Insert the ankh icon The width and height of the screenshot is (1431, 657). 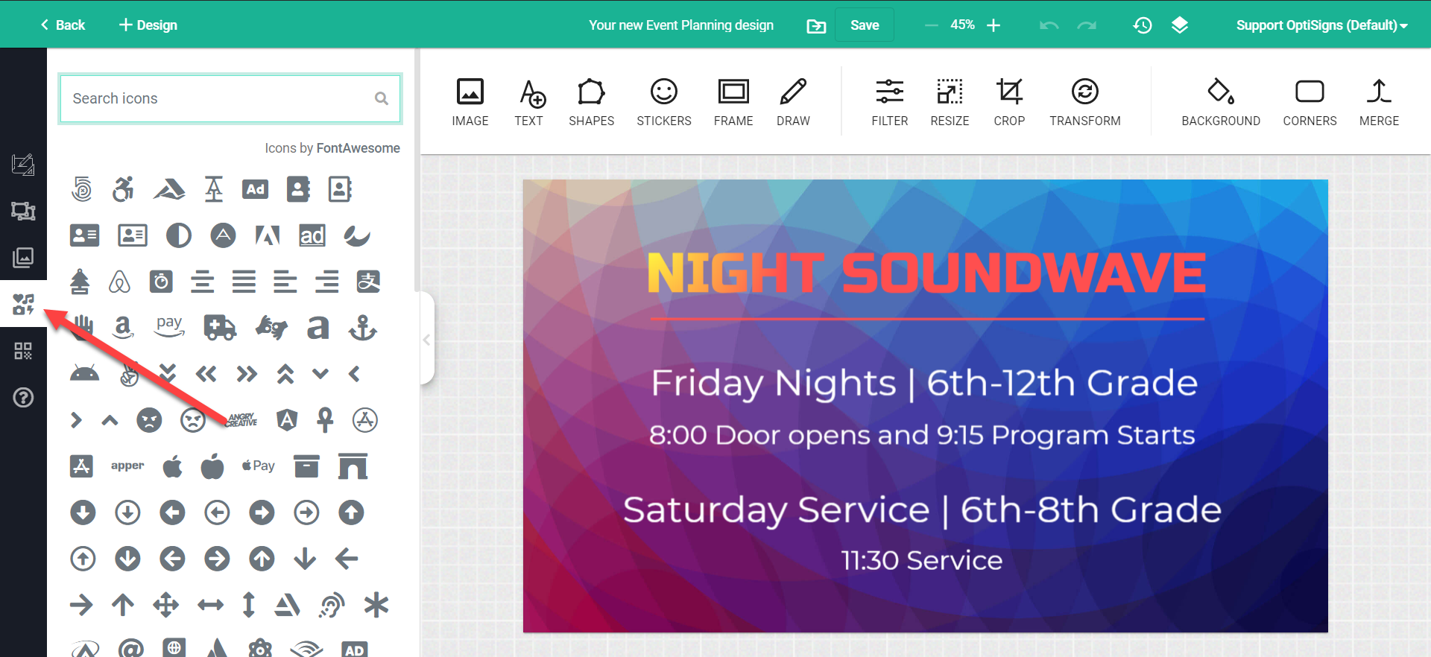325,420
